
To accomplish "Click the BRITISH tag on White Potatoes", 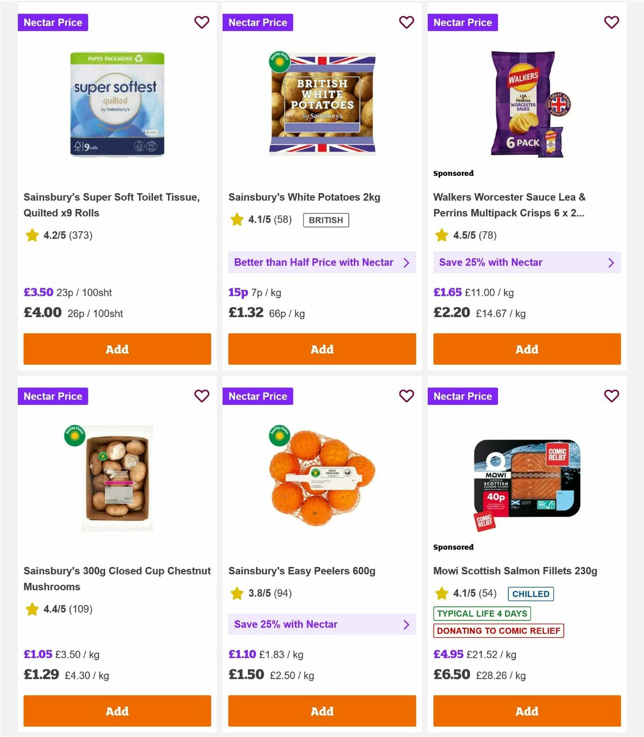I will (325, 220).
